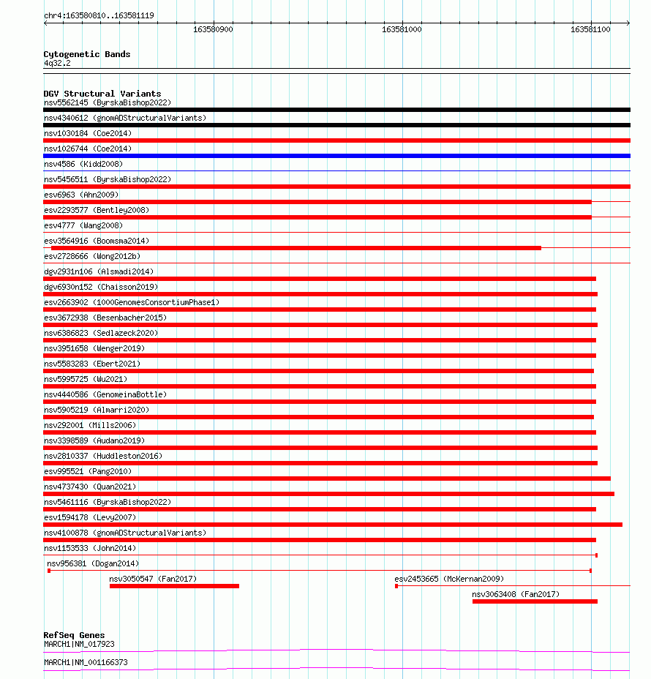Select nsv4340612 (gnomADStructuralVariants) label
Viewport: 651px width, 679px height.
coord(125,118)
